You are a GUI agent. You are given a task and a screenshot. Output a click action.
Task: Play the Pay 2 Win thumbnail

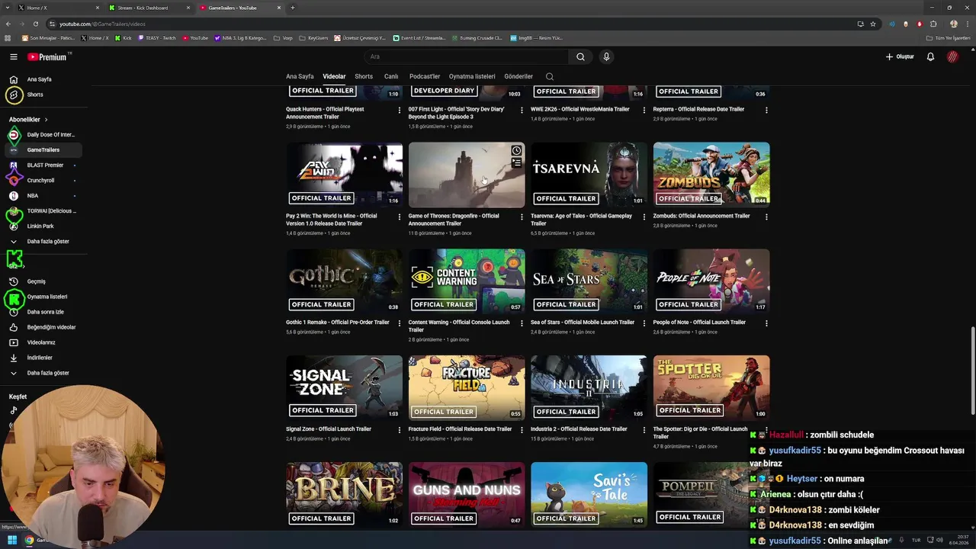pos(345,175)
